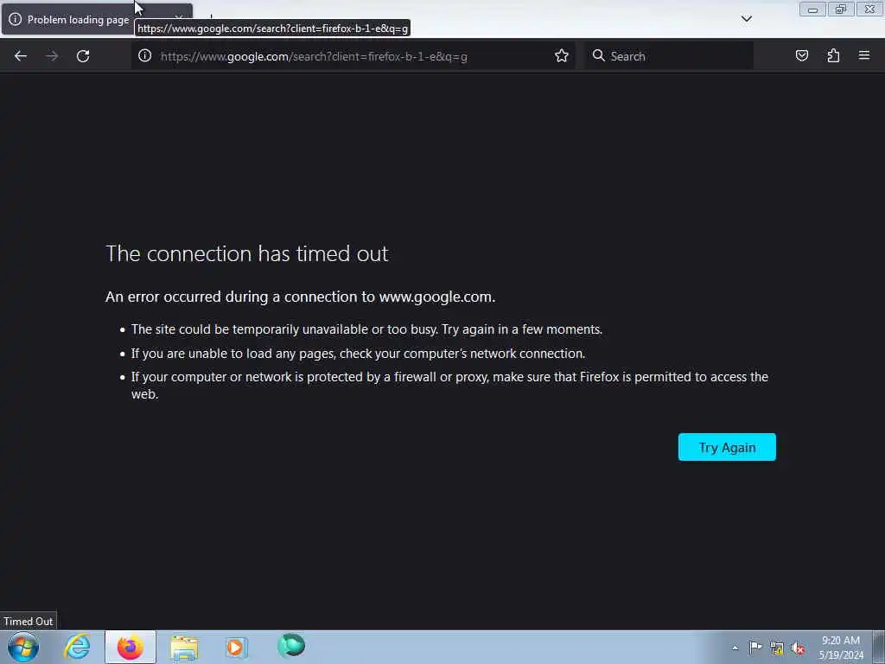Click the greyed forward arrow button
The width and height of the screenshot is (885, 664).
click(x=52, y=56)
